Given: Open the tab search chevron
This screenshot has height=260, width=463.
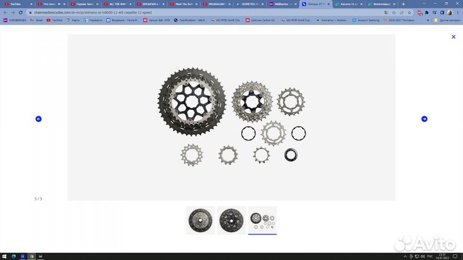Looking at the screenshot, I should 424,4.
